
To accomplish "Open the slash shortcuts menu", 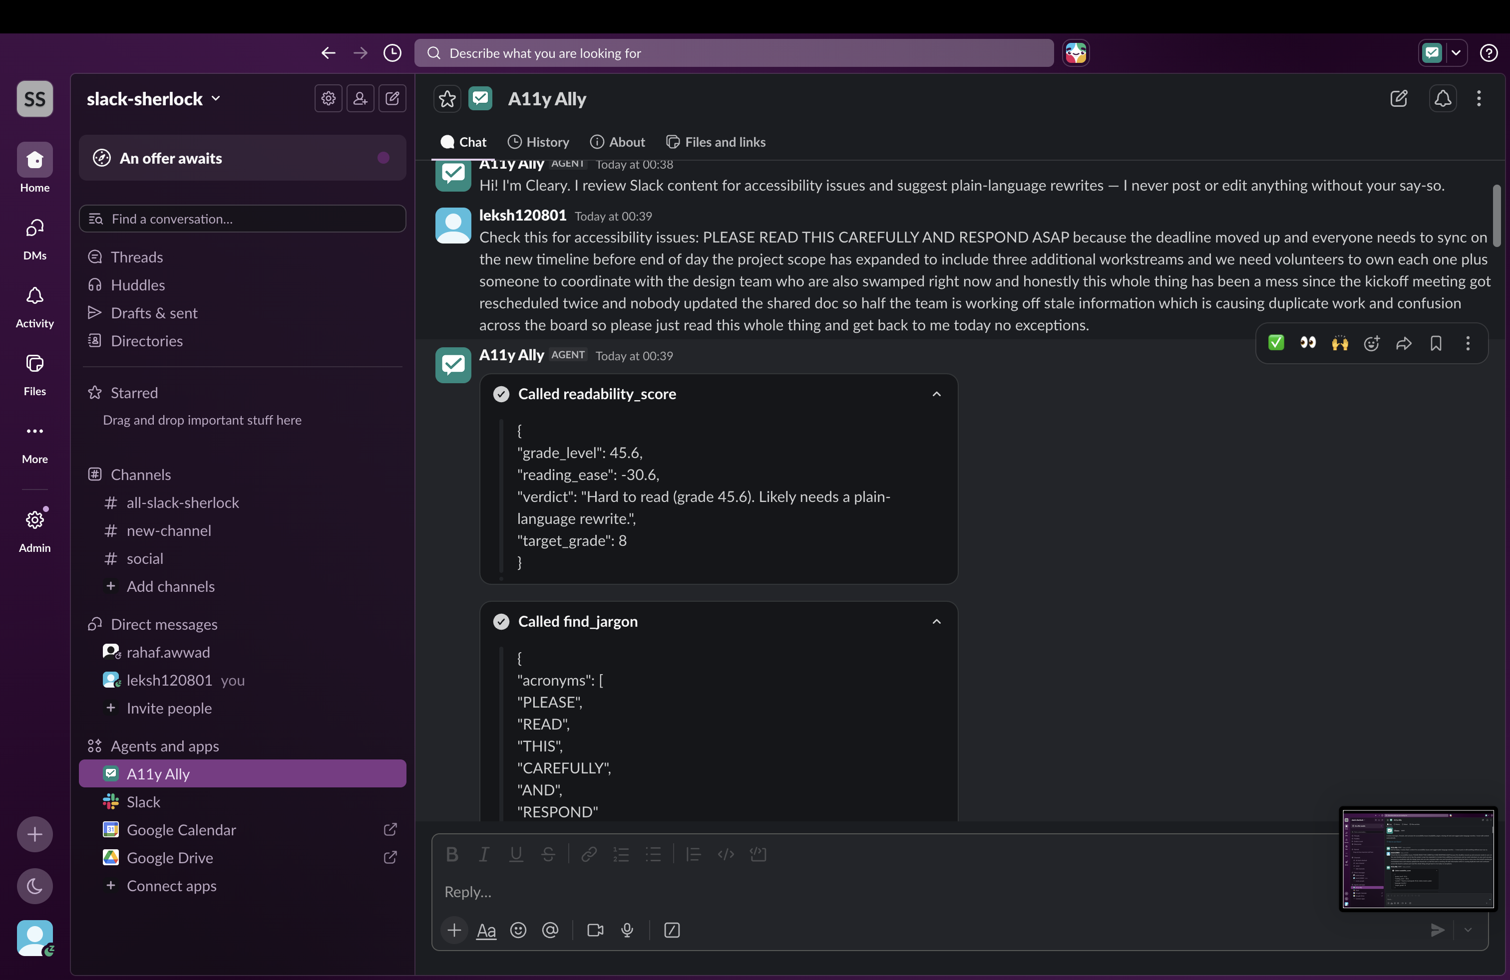I will pos(672,930).
